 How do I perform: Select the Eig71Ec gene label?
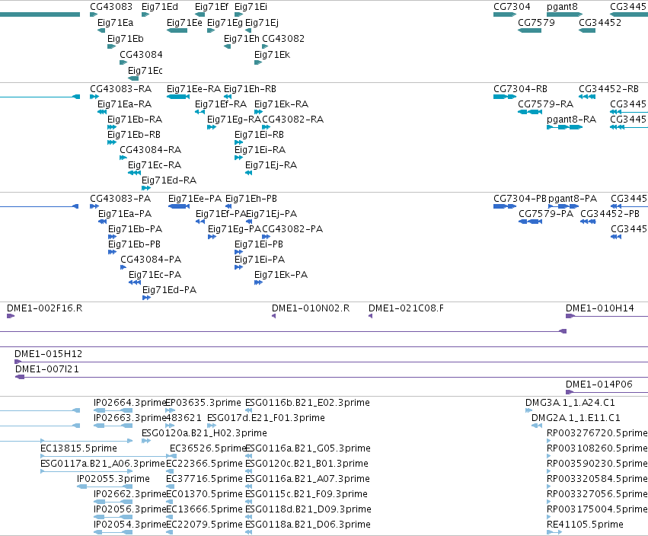pyautogui.click(x=145, y=71)
